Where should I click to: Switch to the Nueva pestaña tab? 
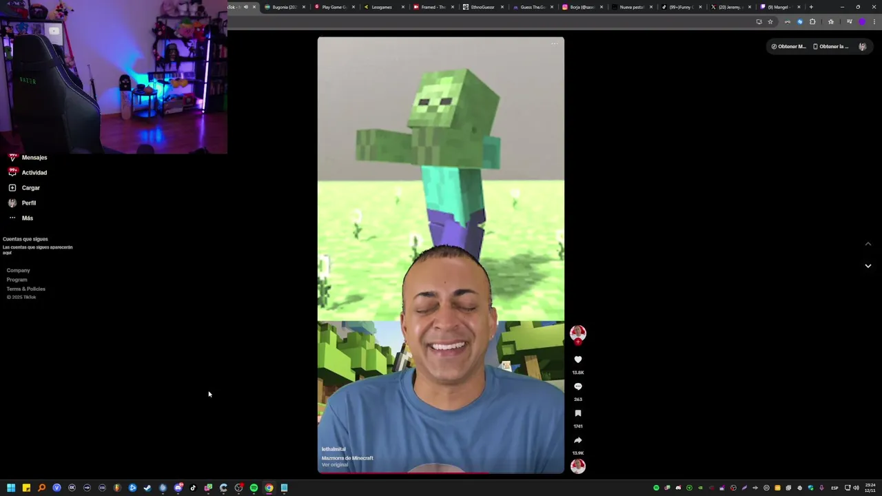pos(631,7)
